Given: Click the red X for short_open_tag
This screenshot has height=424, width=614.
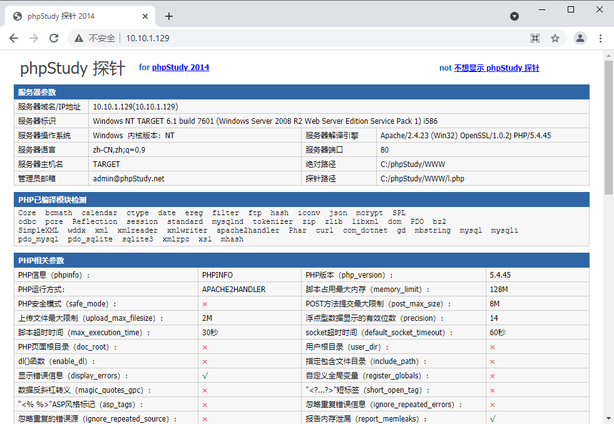Looking at the screenshot, I should pos(492,390).
